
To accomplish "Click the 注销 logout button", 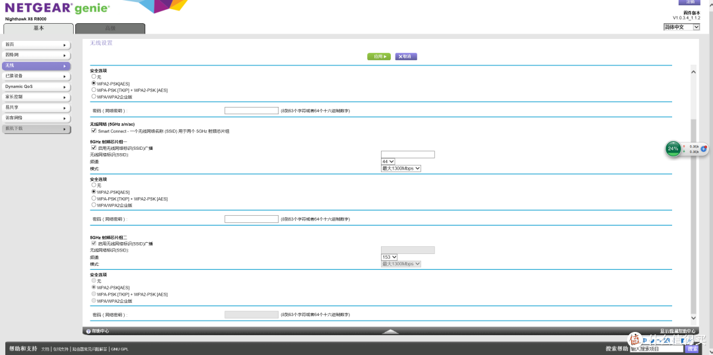I will (689, 2).
